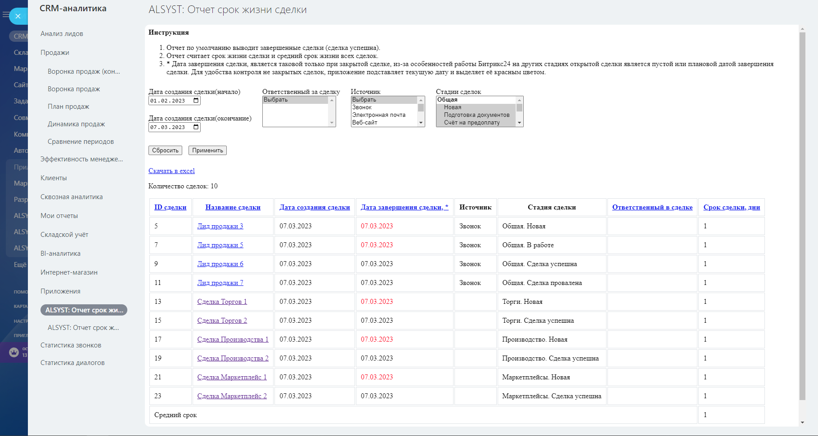
Task: Close the CRM analytics slider panel
Action: pos(18,16)
